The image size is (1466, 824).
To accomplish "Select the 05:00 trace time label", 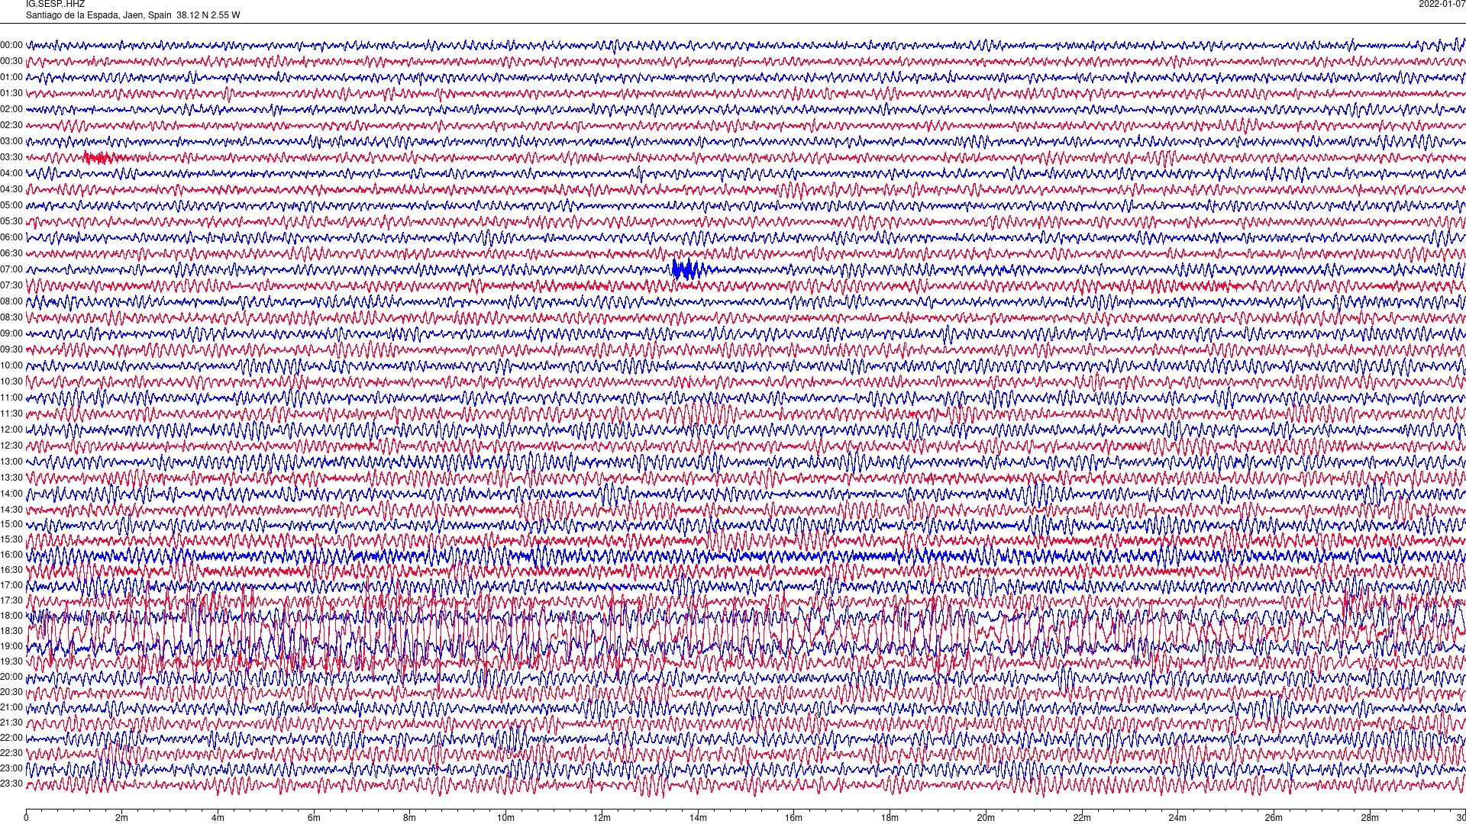I will pos(11,205).
